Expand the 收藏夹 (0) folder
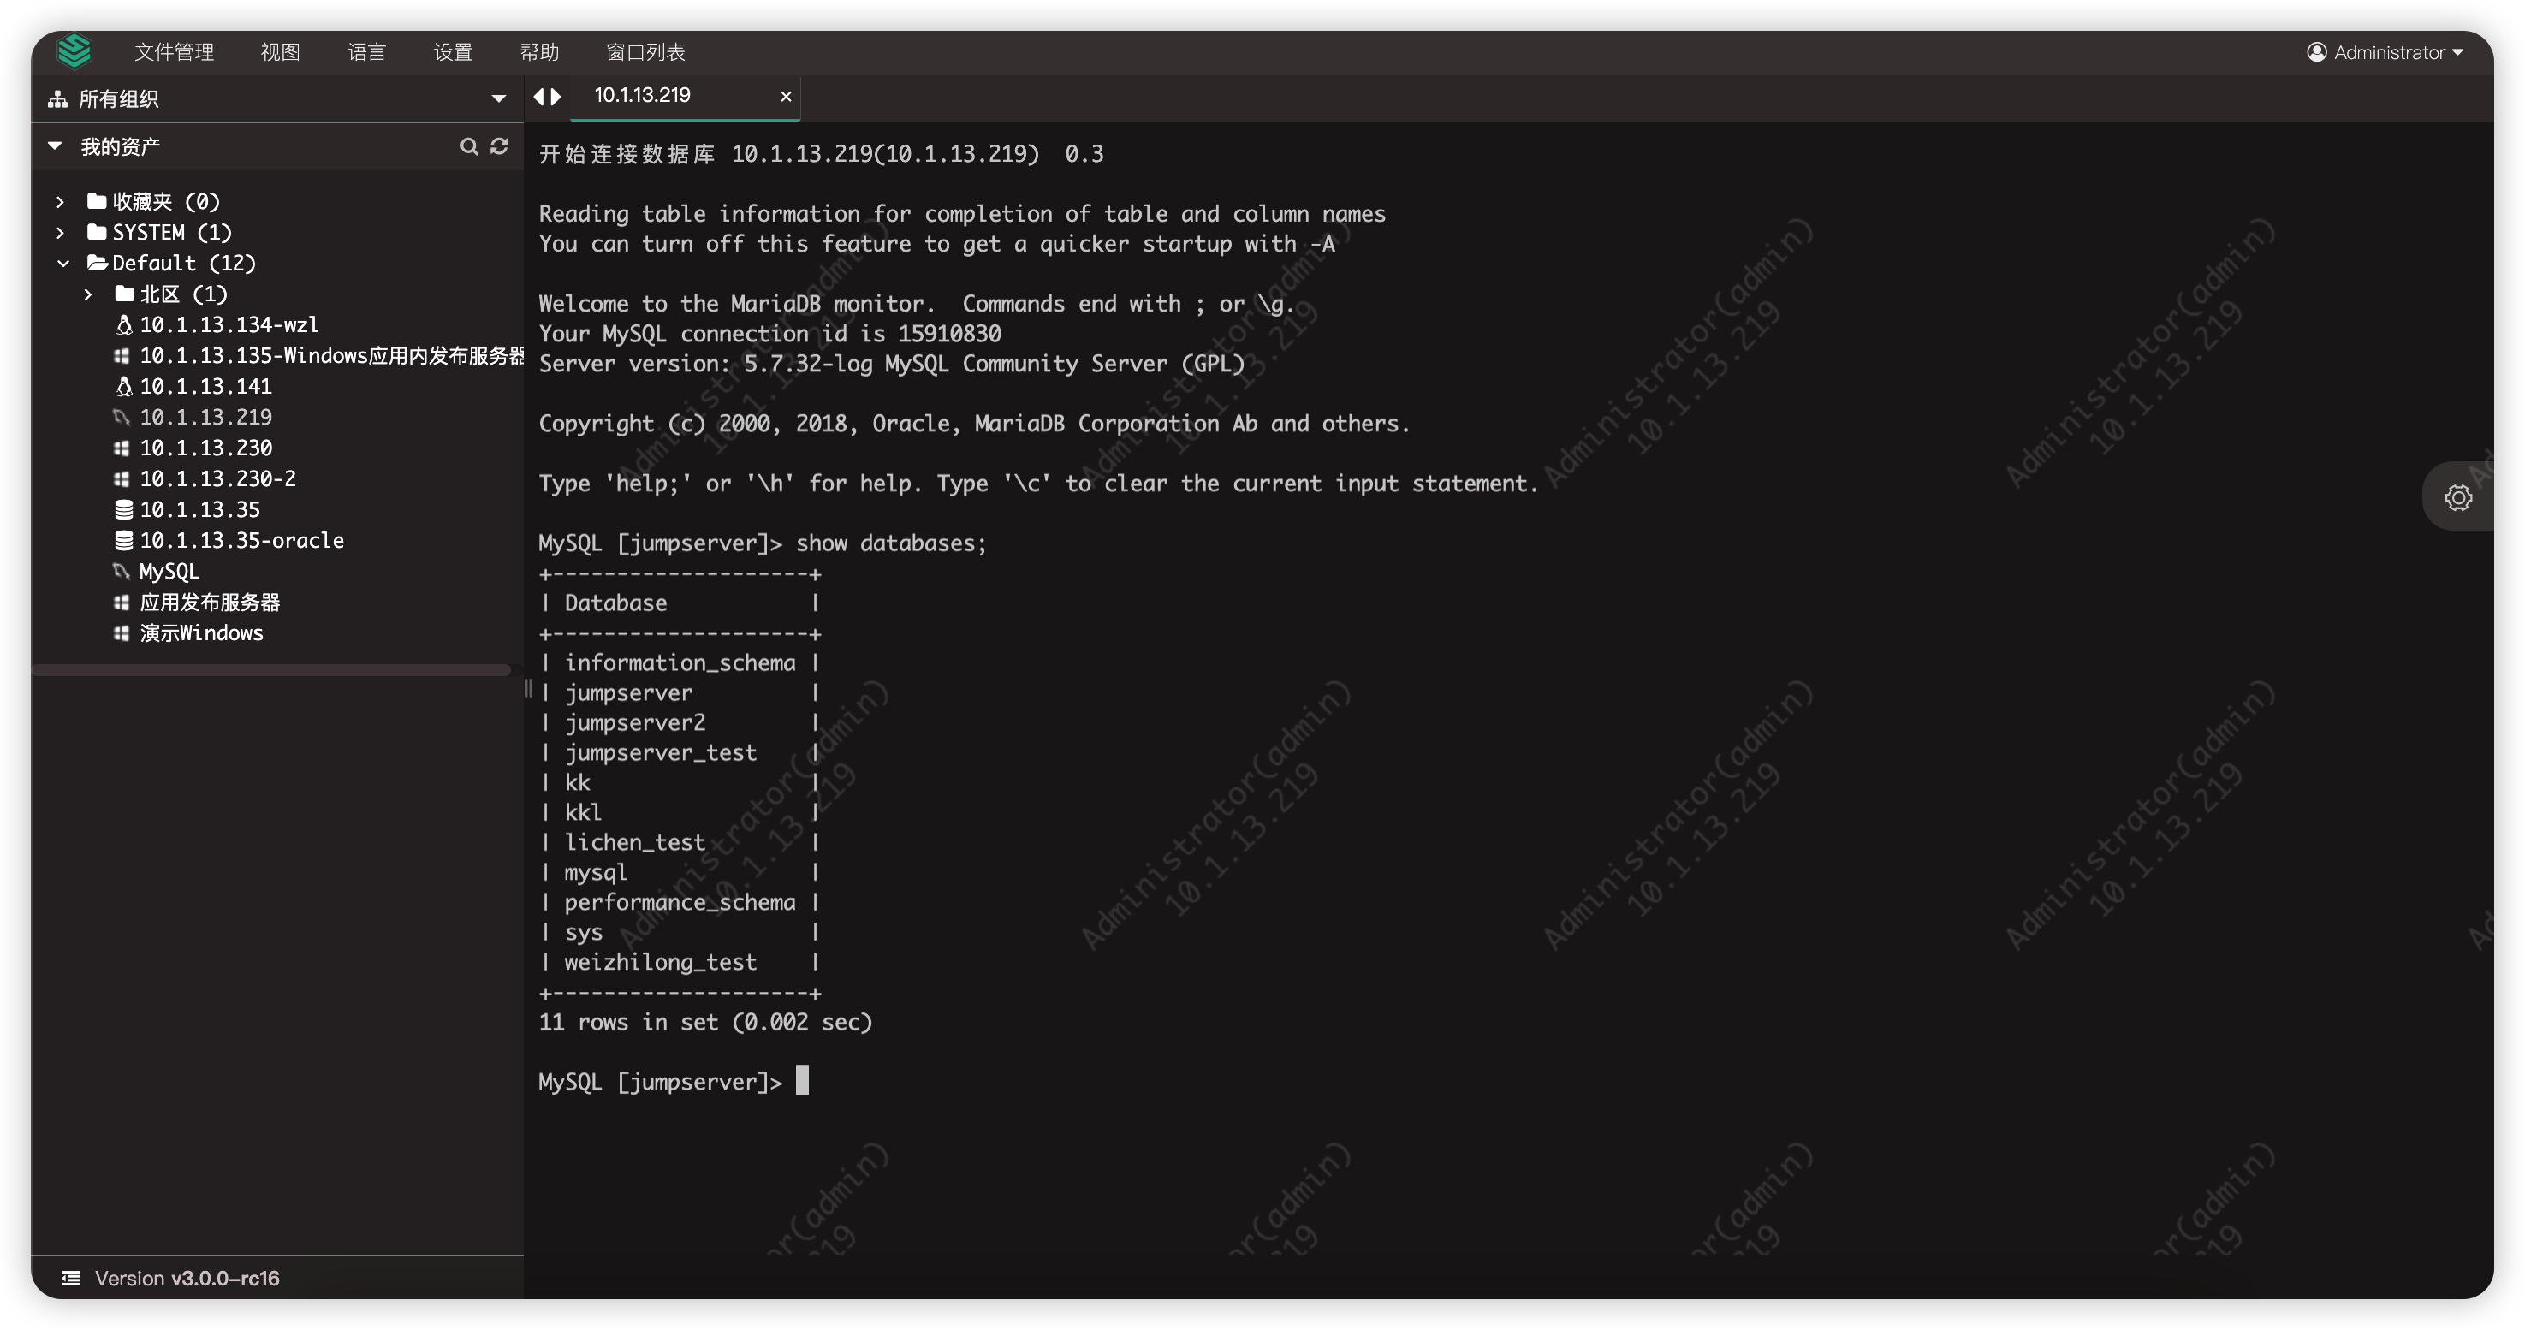The width and height of the screenshot is (2525, 1330). pos(61,202)
